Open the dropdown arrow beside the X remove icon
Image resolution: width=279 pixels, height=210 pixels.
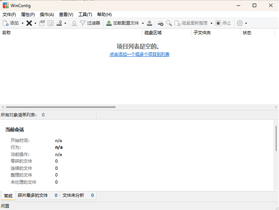coord(35,23)
